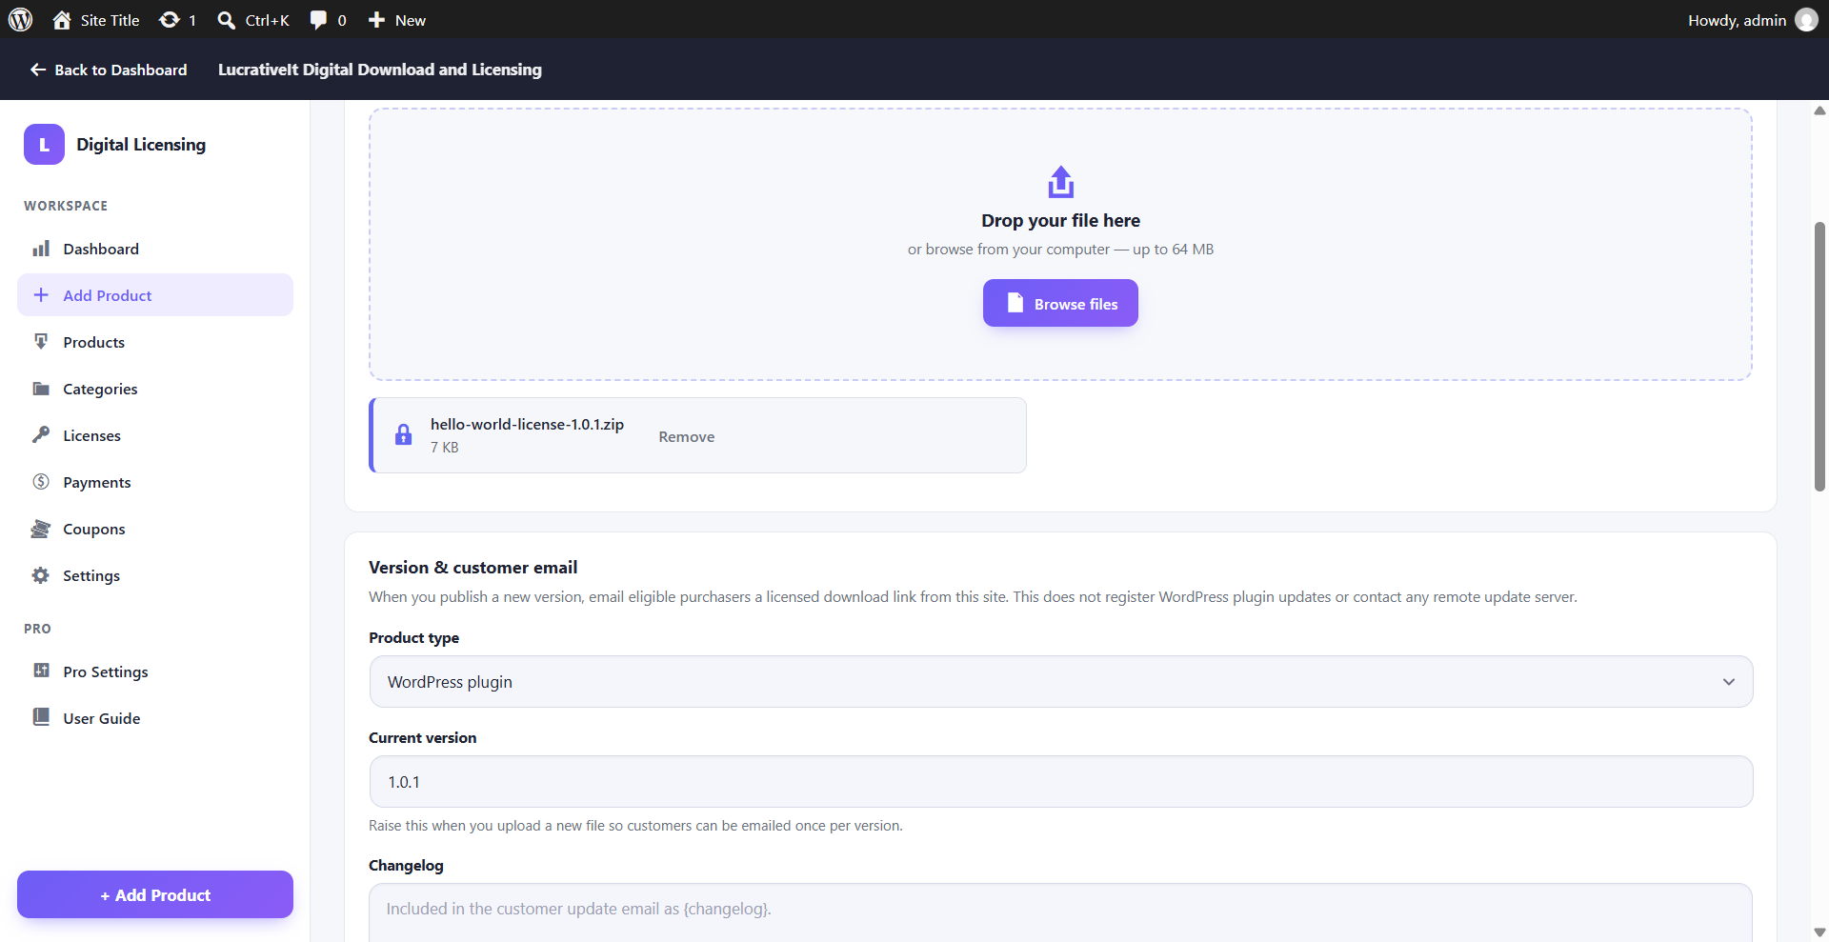
Task: Click the purple + Add Product button
Action: (155, 894)
